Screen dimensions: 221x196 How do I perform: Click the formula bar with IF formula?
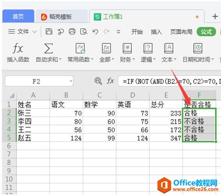pyautogui.click(x=169, y=81)
